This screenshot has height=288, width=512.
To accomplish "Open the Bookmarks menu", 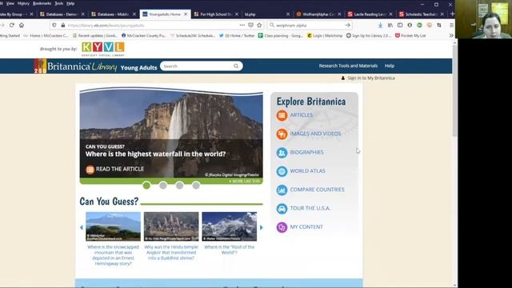I will [x=42, y=3].
